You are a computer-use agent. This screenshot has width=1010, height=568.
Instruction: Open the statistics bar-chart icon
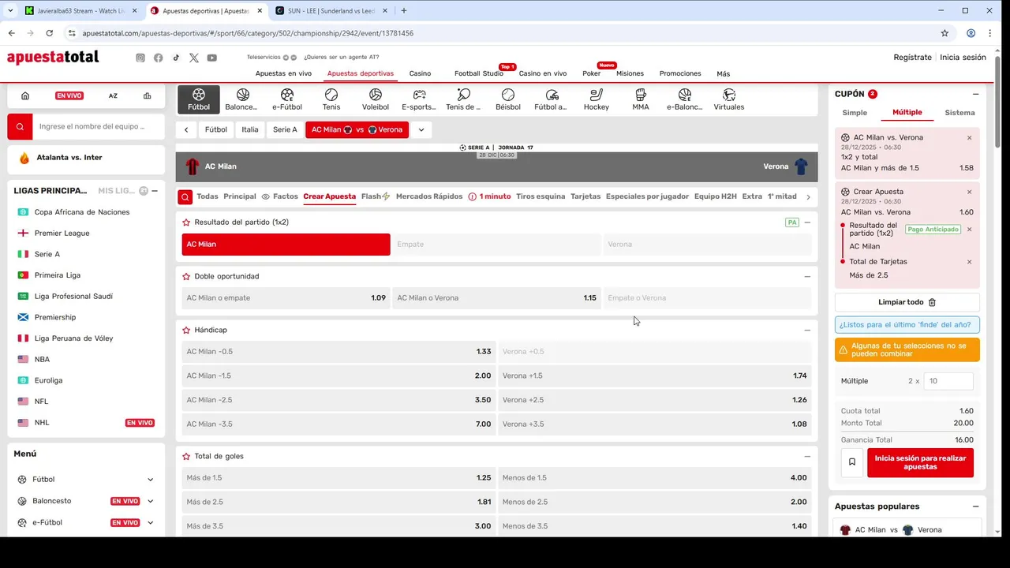(147, 95)
